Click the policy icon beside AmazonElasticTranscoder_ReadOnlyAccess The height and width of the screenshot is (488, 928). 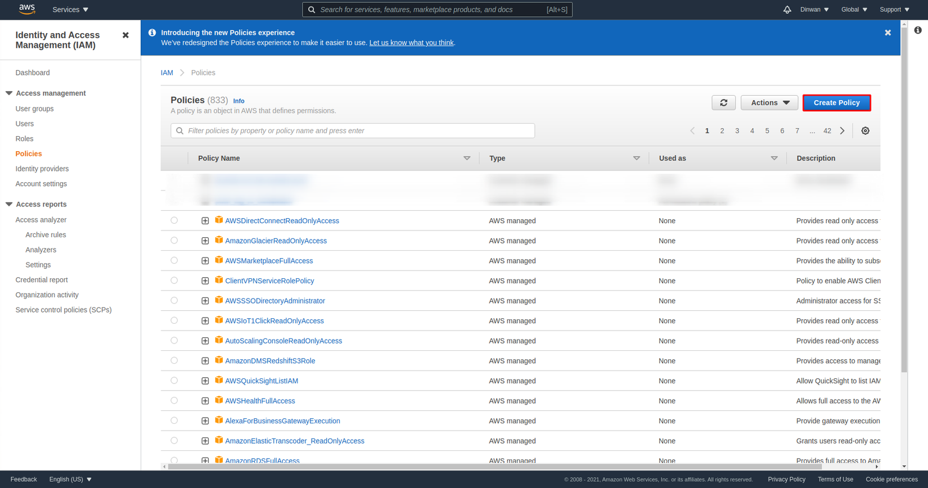[x=219, y=440]
